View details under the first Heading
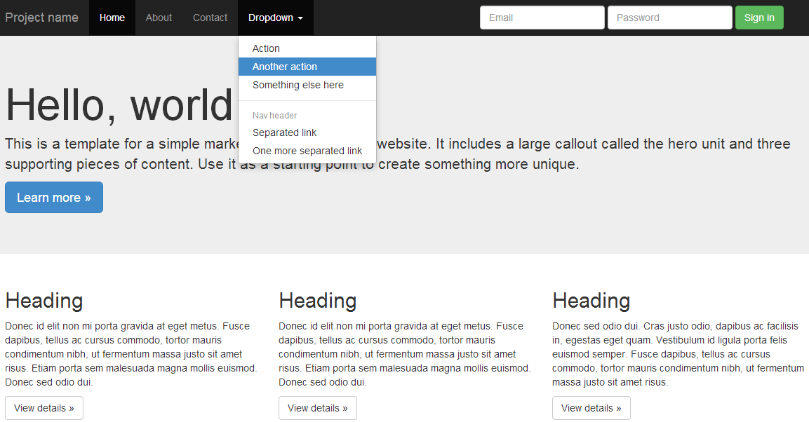This screenshot has height=422, width=809. click(44, 408)
